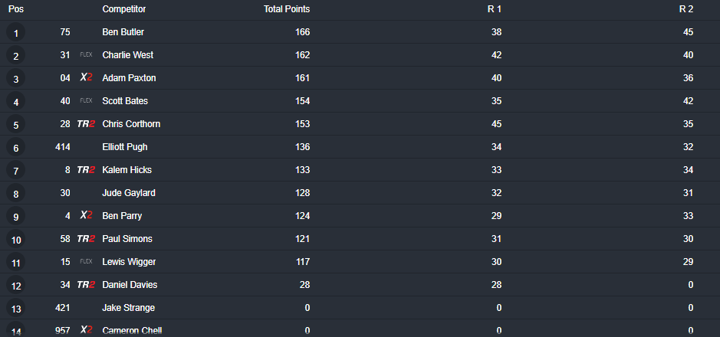Click the position 1 circle badge

coord(16,33)
